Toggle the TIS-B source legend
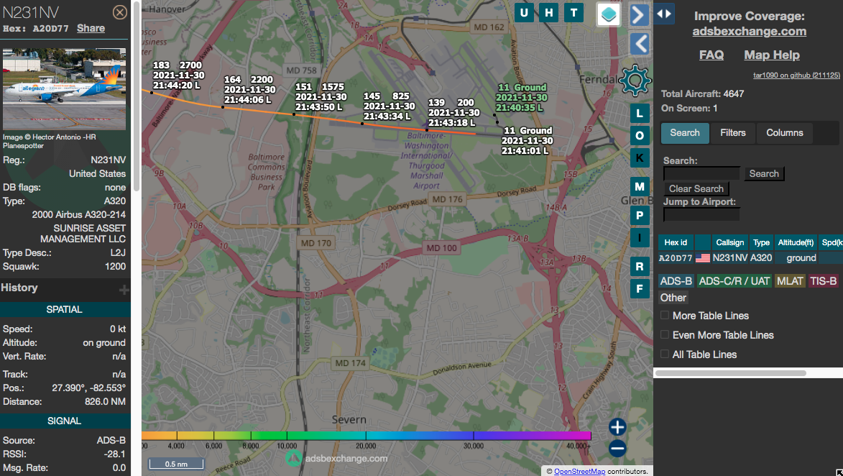 coord(824,280)
